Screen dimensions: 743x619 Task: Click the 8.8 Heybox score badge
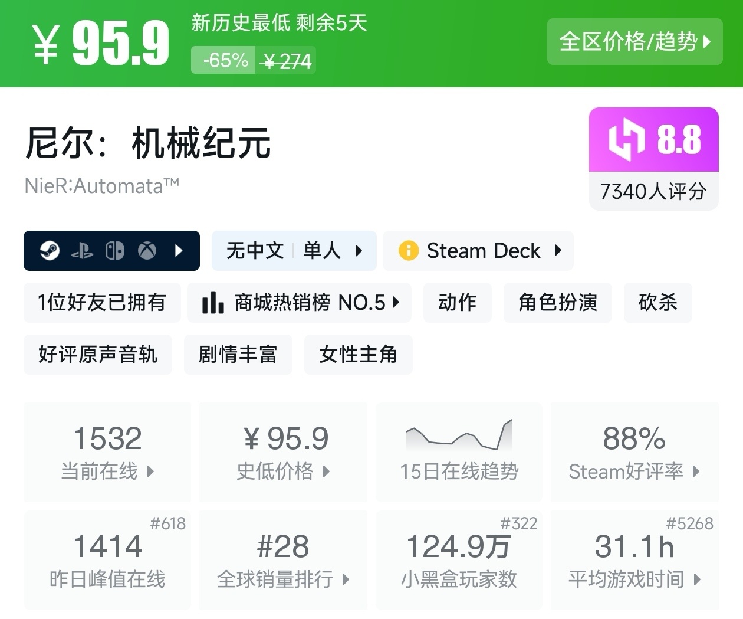coord(654,140)
